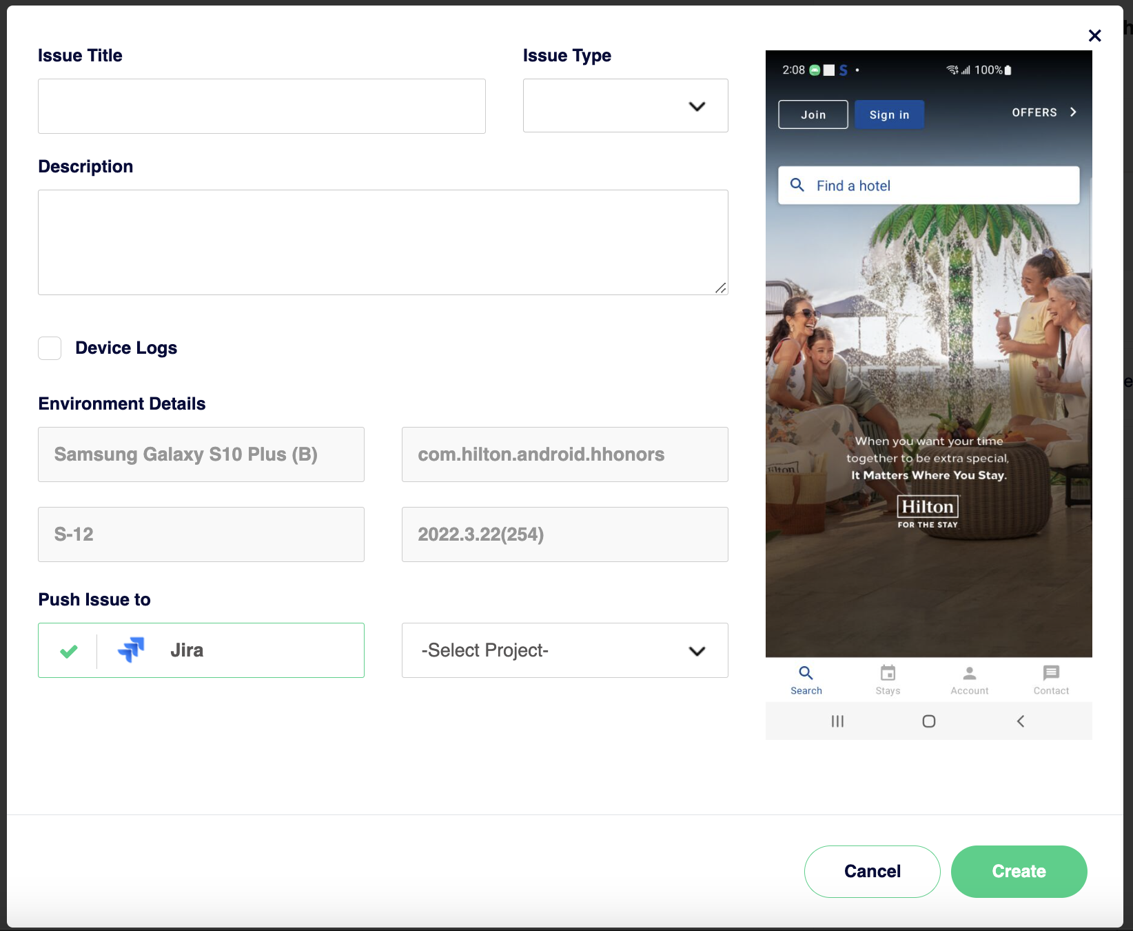The image size is (1133, 931).
Task: Click the resize grip of the Description box
Action: click(x=720, y=288)
